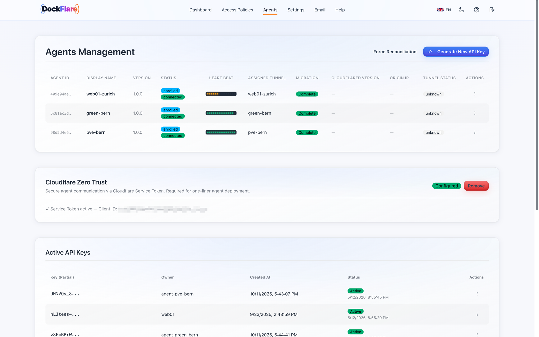
Task: Click agent ID 5c81ac3d…
Action: (x=61, y=113)
